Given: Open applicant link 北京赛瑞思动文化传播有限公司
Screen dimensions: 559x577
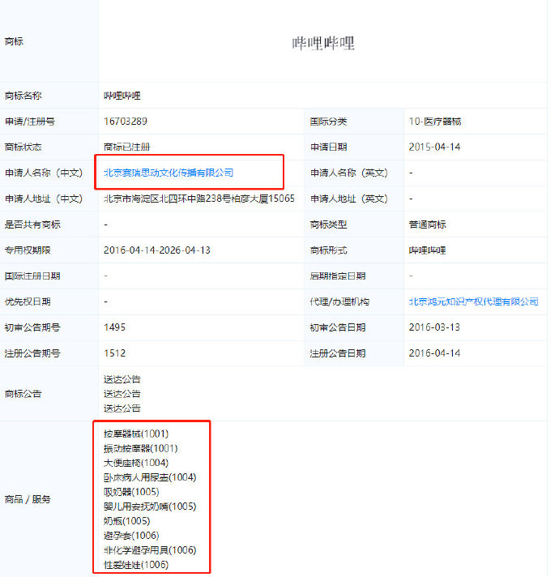Looking at the screenshot, I should point(169,173).
